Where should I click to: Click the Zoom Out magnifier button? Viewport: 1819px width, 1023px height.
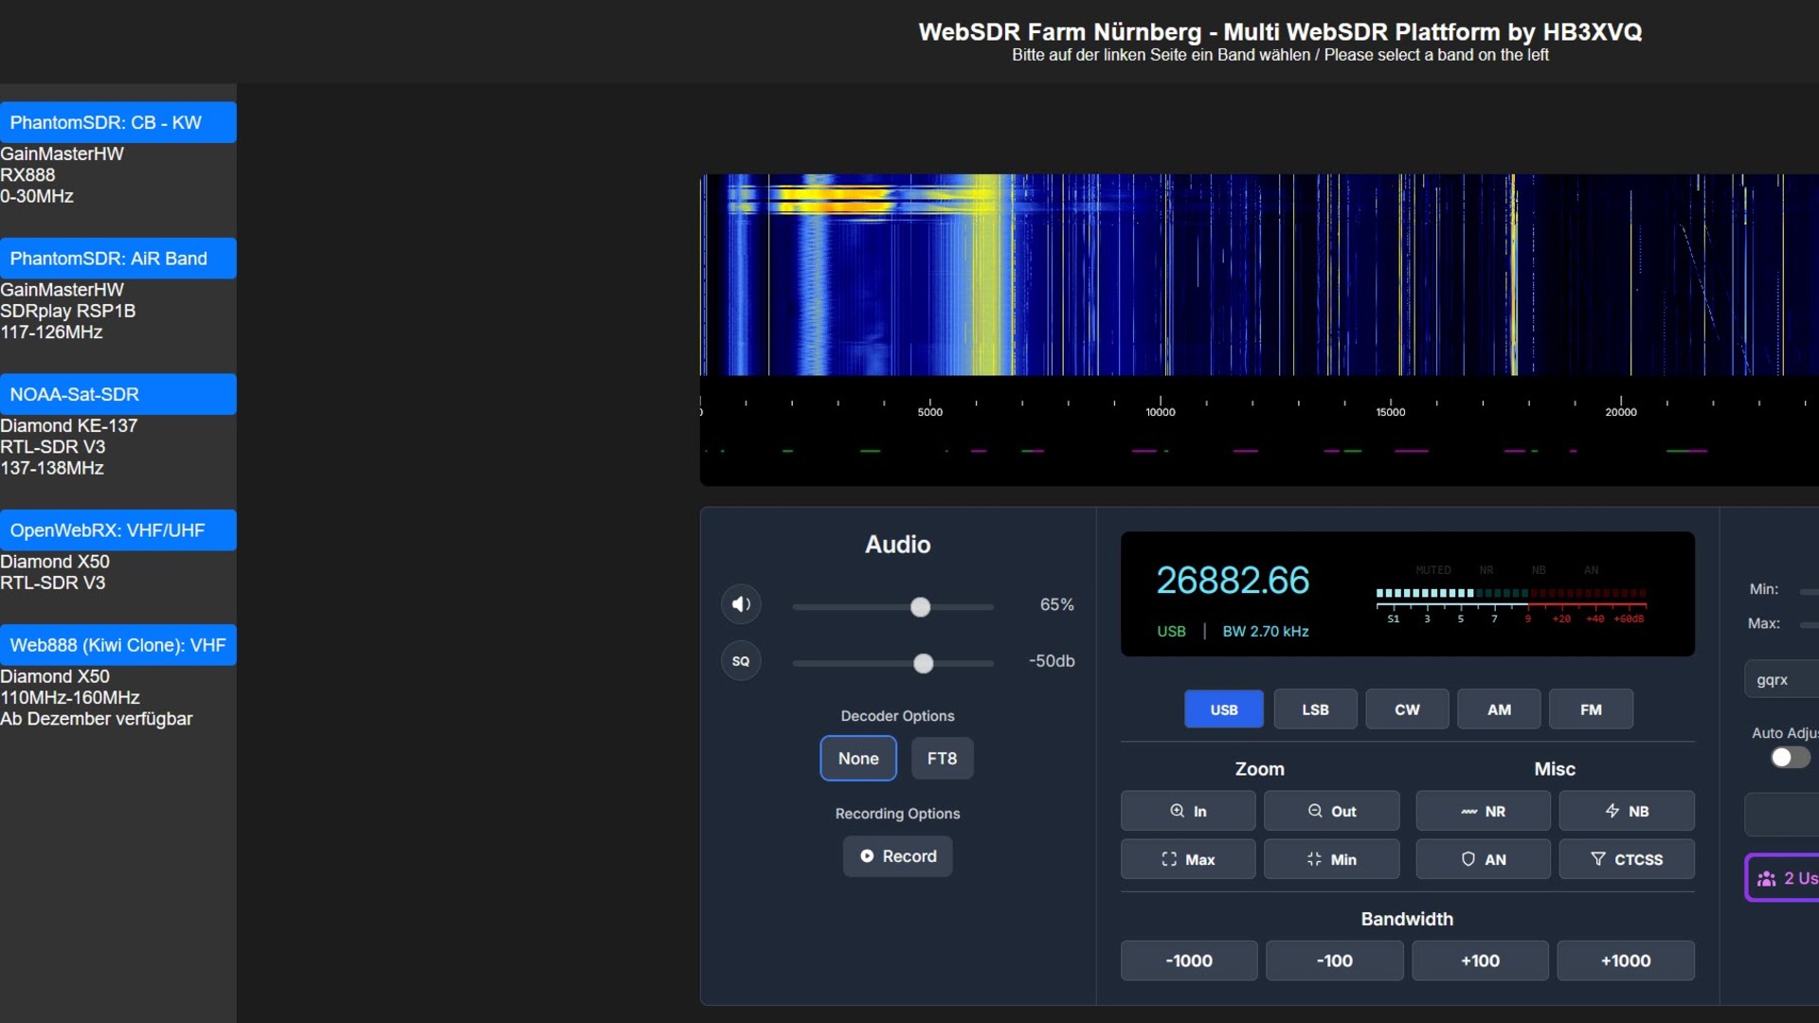pyautogui.click(x=1331, y=811)
